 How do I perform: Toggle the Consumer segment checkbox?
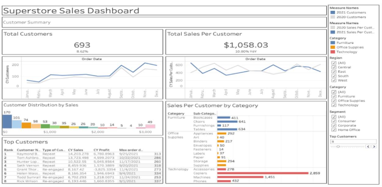[x=334, y=121]
